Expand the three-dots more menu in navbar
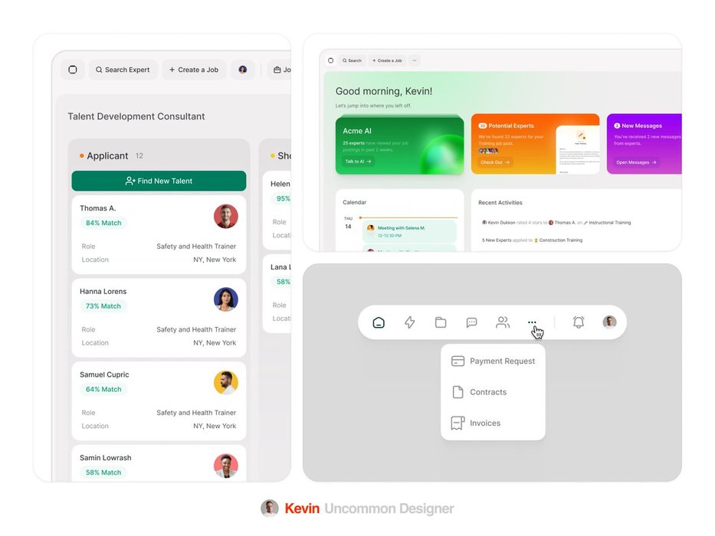715x536 pixels. pos(532,322)
